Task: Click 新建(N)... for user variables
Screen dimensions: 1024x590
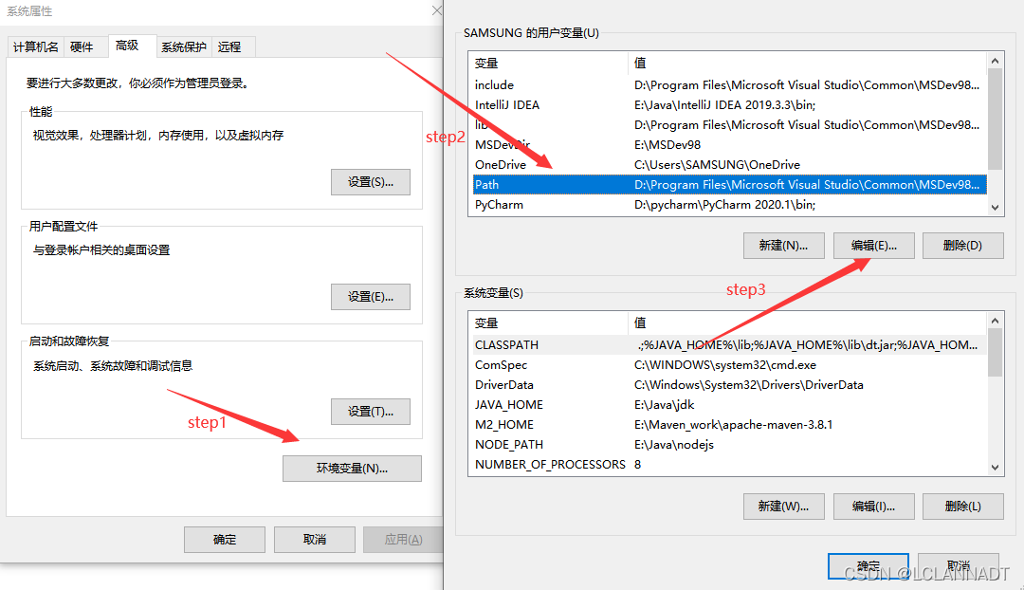Action: [784, 246]
